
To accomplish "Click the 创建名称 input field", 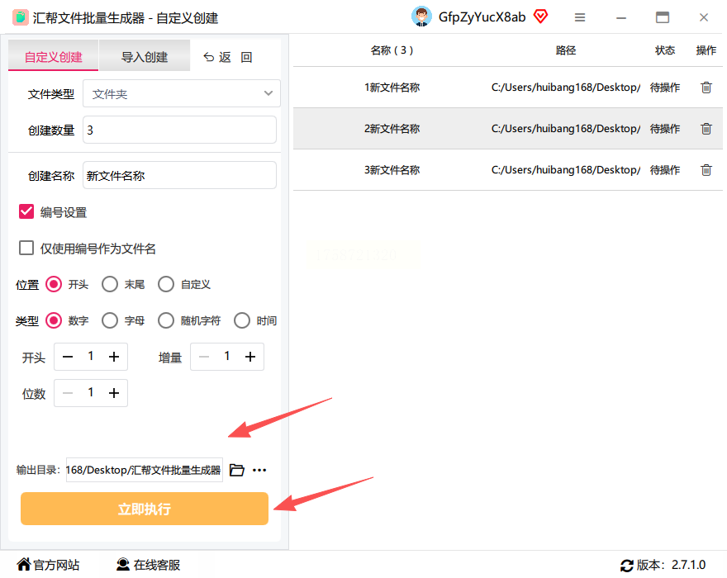I will click(180, 175).
